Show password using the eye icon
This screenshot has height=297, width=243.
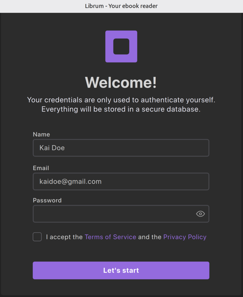pos(200,214)
